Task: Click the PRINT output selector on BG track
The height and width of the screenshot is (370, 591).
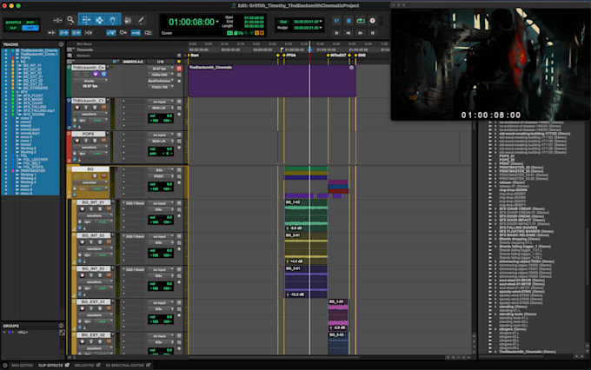Action: pos(160,176)
